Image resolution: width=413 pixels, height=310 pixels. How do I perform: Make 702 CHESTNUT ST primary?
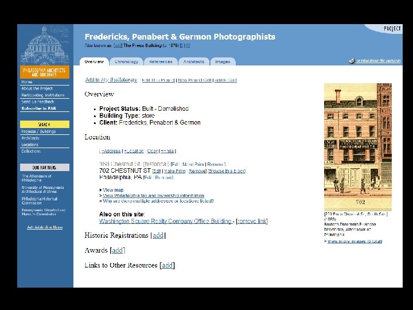pyautogui.click(x=174, y=171)
